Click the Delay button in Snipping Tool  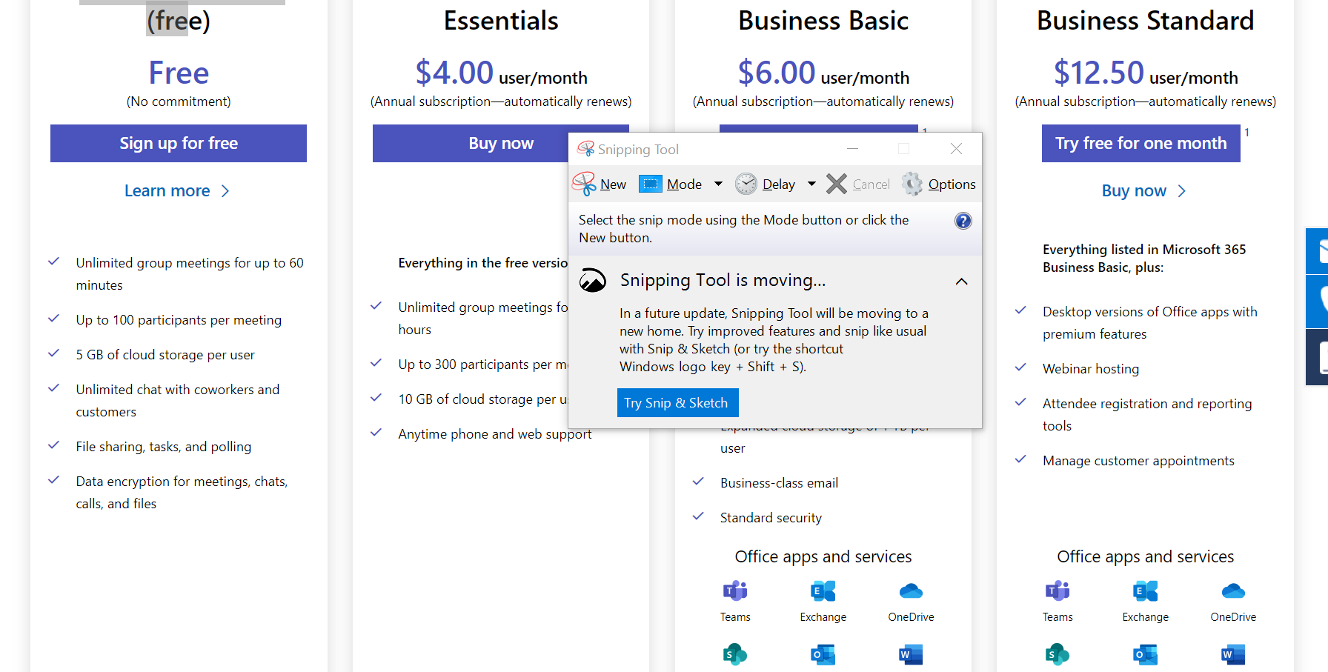[x=766, y=184]
